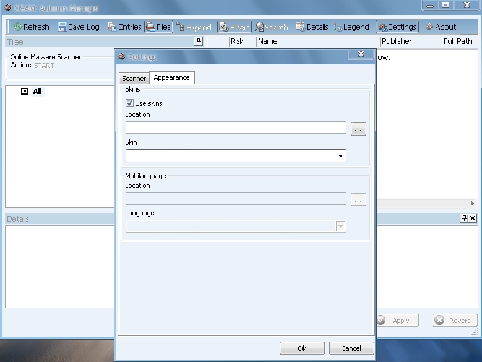Click the Name column header
Screen dimensions: 482x362
pyautogui.click(x=318, y=41)
